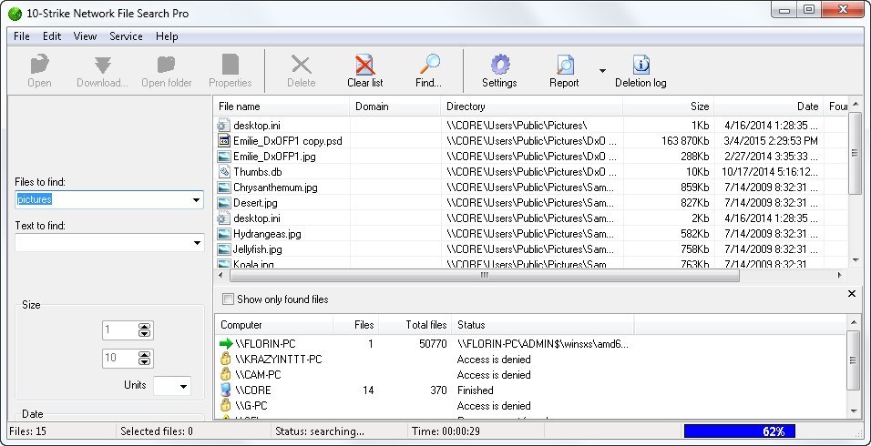Sort results by File name column
The width and height of the screenshot is (871, 446).
pyautogui.click(x=282, y=106)
